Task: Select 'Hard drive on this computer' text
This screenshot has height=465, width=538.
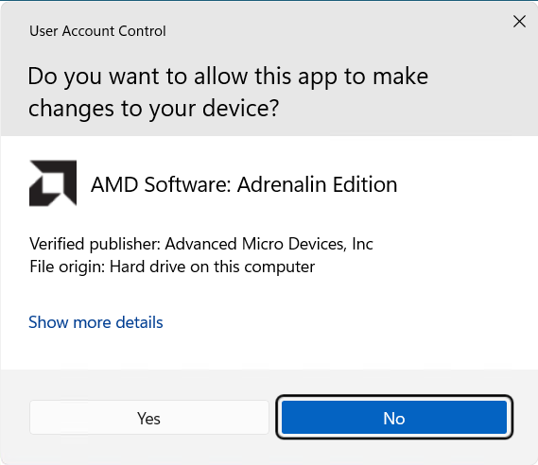Action: click(x=212, y=267)
